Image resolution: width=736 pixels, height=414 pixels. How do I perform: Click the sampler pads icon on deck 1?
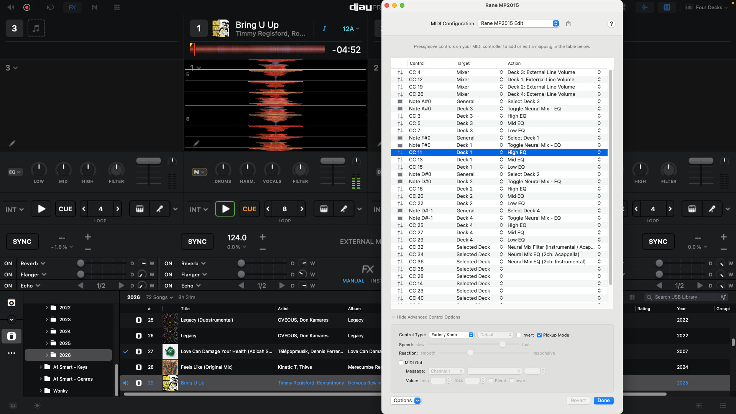[324, 209]
